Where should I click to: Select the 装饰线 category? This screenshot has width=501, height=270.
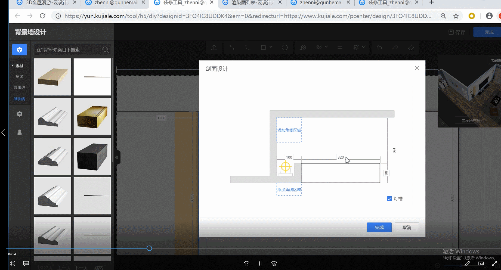coord(20,99)
